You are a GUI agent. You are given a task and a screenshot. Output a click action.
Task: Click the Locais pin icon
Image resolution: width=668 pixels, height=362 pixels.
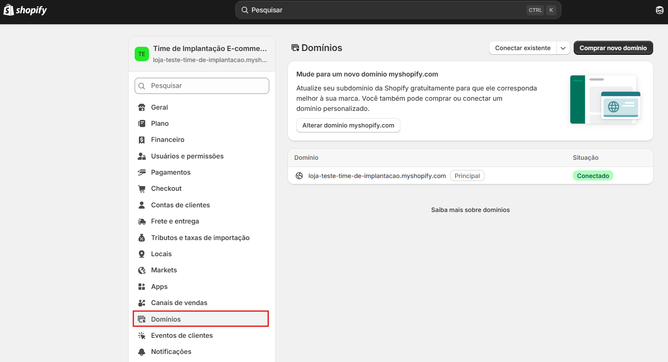click(142, 254)
